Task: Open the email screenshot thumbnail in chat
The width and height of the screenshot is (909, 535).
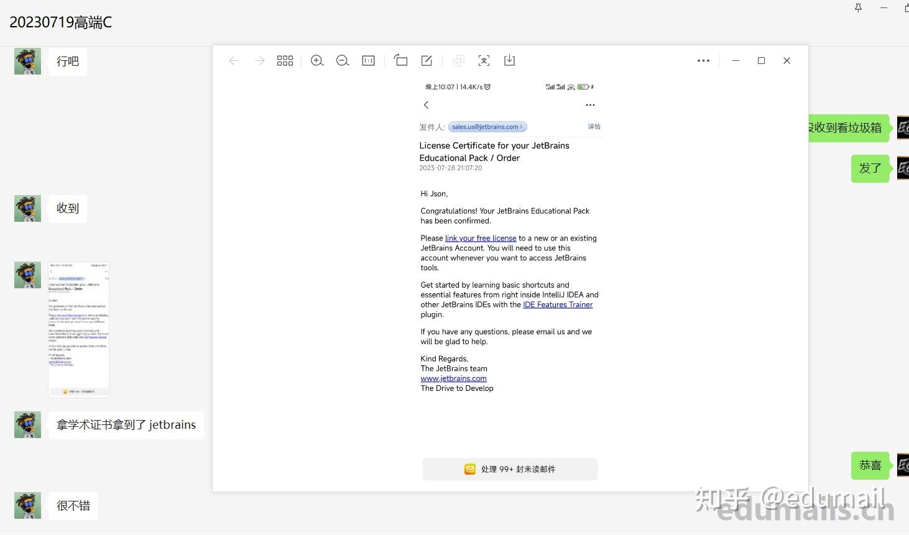Action: click(78, 329)
